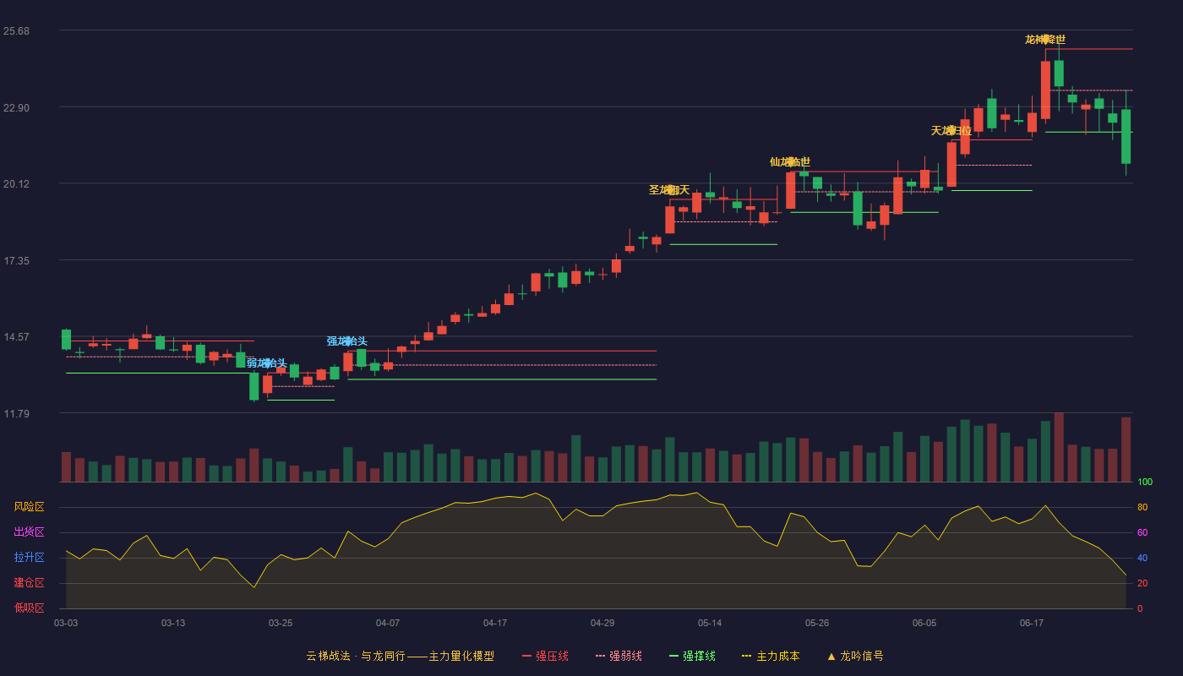Click the 14.57 price axis label
The image size is (1183, 676).
16,337
